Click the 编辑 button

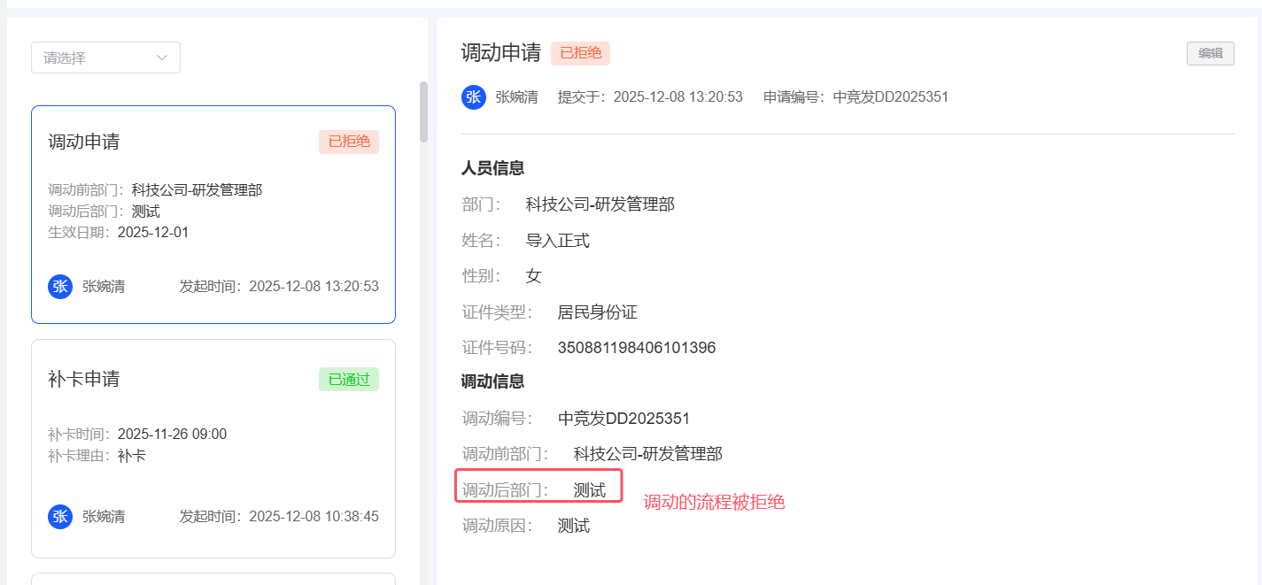(1211, 53)
